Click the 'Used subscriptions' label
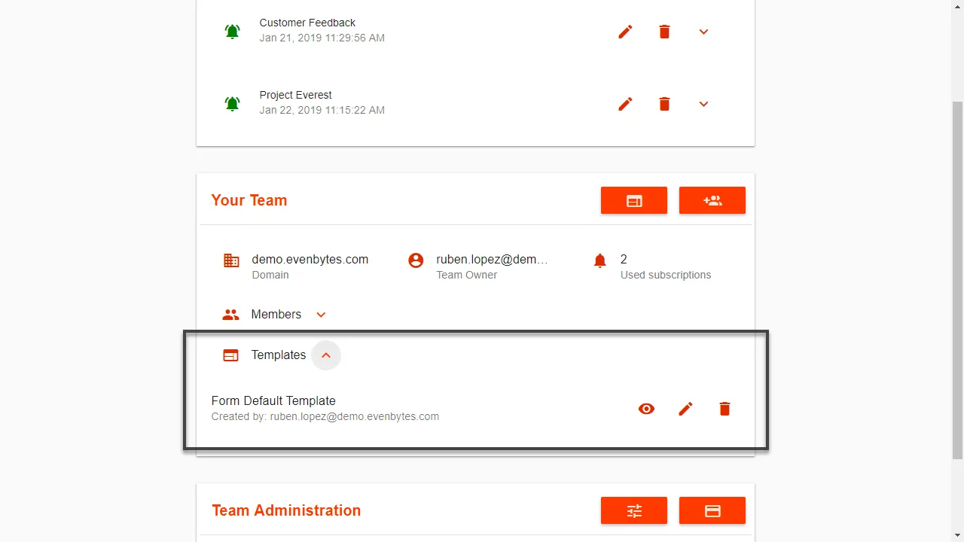Image resolution: width=964 pixels, height=542 pixels. (x=666, y=275)
